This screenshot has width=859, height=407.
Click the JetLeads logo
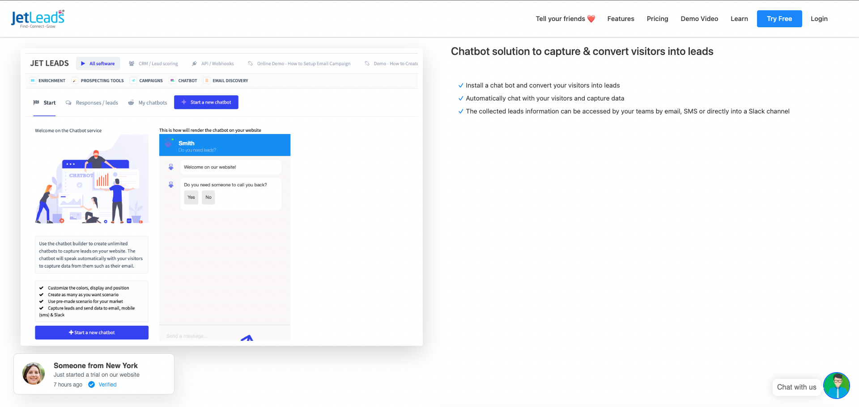[38, 19]
